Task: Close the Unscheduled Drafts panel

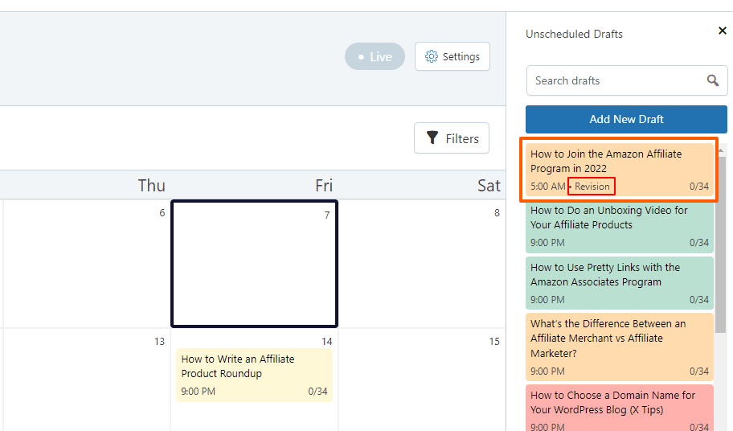Action: (x=723, y=31)
